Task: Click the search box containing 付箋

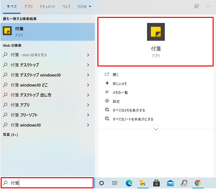Action: click(47, 183)
